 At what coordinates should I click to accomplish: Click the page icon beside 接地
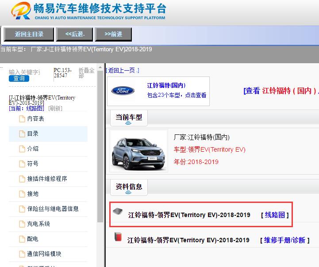[22, 194]
